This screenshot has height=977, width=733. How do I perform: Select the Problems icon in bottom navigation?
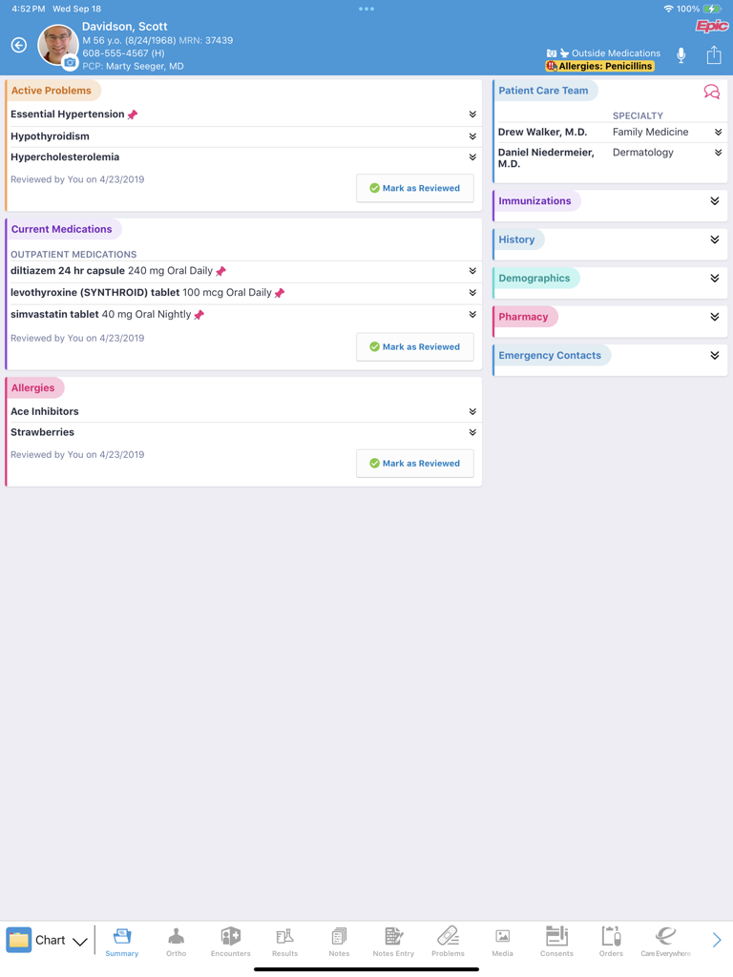[x=448, y=938]
